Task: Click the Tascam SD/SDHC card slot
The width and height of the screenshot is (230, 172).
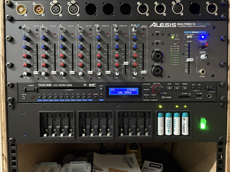Action: pyautogui.click(x=184, y=97)
